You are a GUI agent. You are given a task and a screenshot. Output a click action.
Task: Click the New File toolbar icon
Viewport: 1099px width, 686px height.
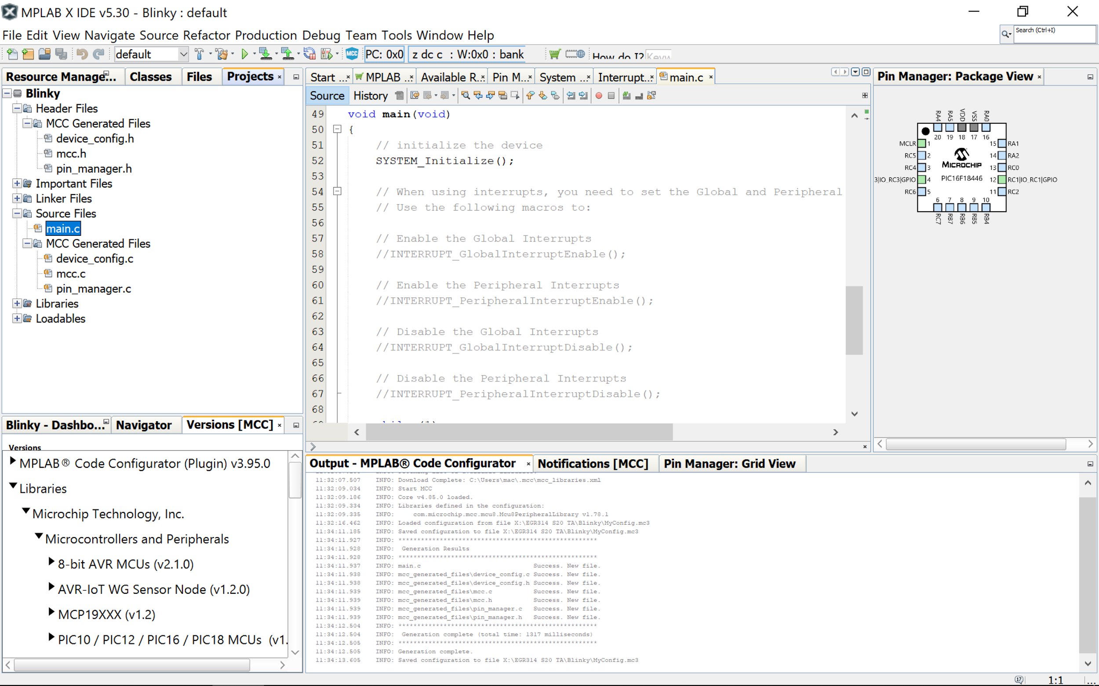[12, 54]
